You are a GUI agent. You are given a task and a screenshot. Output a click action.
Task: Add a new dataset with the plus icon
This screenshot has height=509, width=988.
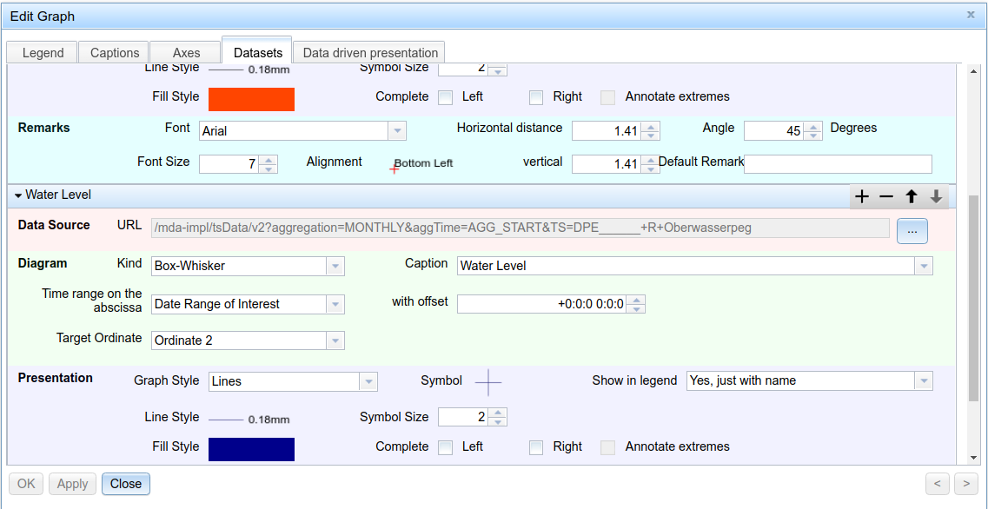[861, 195]
